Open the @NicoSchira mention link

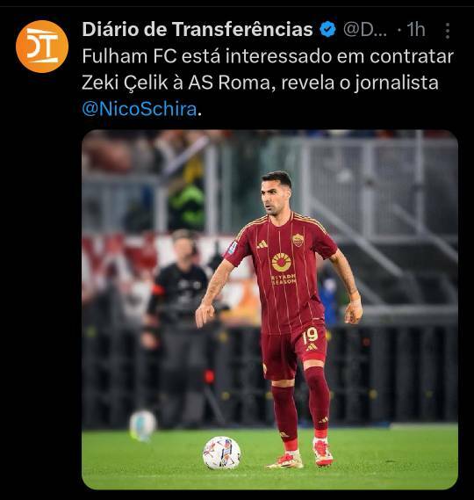tap(140, 109)
